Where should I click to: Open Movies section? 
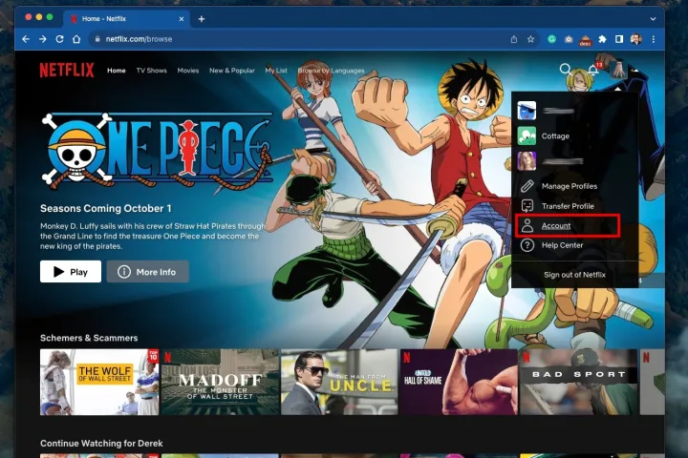[188, 71]
